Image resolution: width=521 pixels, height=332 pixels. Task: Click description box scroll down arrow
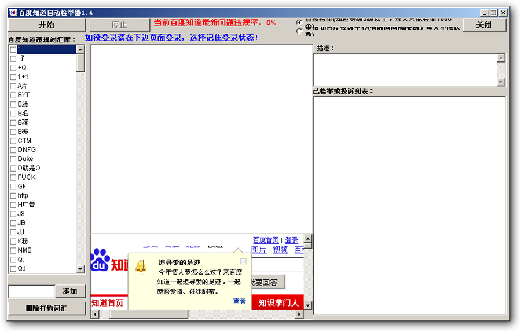coord(501,82)
